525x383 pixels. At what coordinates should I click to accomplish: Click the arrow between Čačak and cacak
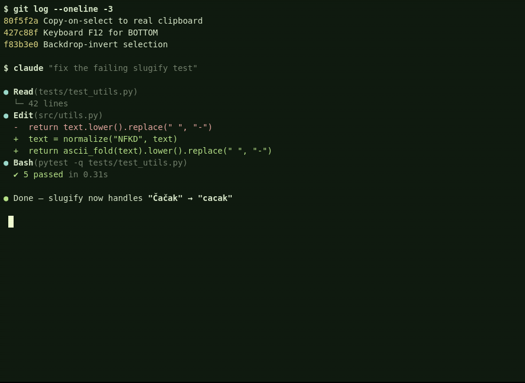[190, 198]
